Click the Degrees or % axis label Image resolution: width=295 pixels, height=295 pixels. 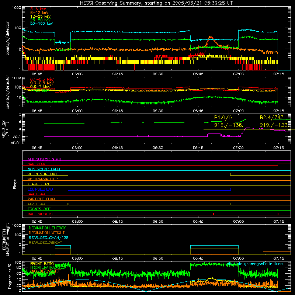pyautogui.click(x=10, y=276)
